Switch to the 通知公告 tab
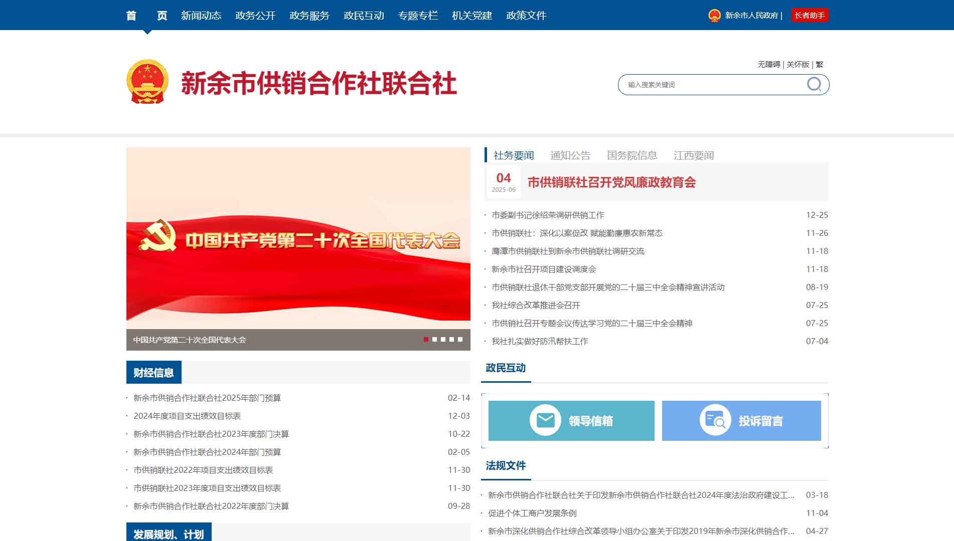Screen dimensions: 954x541 point(570,155)
